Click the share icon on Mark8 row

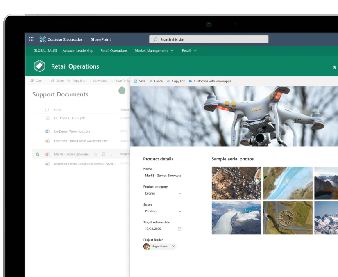(x=95, y=154)
